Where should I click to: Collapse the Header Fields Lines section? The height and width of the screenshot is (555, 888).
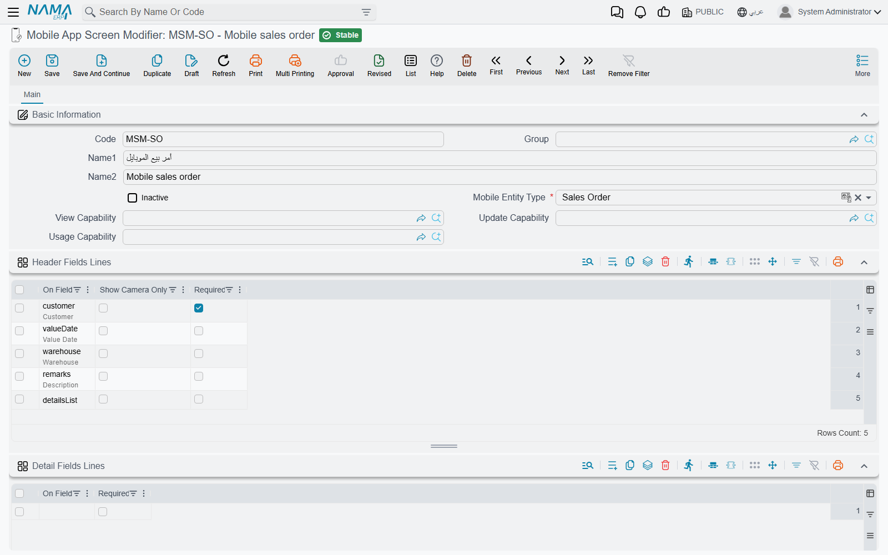864,263
